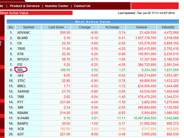Open the KBANK stock symbol
Viewport: 184px width, 138px height.
22,113
